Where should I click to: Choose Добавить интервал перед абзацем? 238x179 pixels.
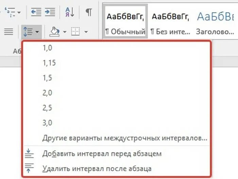tap(116, 154)
